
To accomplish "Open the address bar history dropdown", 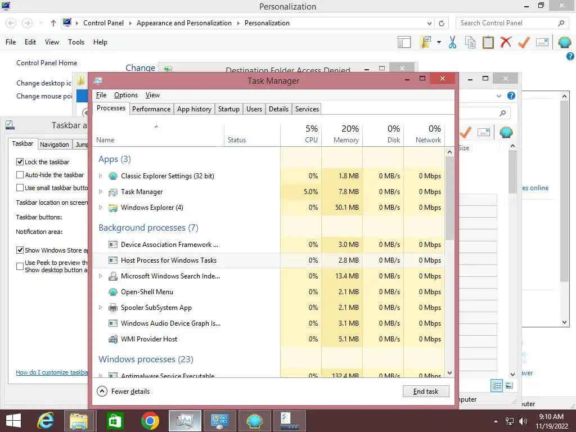I will (x=429, y=23).
